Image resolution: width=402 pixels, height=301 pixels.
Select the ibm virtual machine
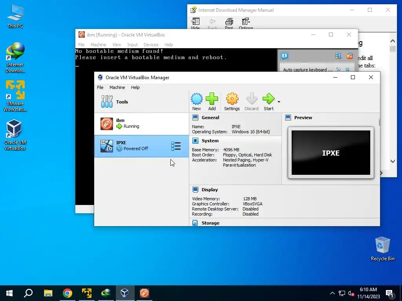pos(141,123)
